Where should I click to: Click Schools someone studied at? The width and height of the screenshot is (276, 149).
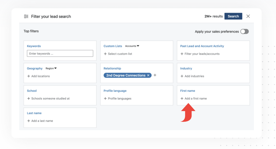(x=50, y=99)
